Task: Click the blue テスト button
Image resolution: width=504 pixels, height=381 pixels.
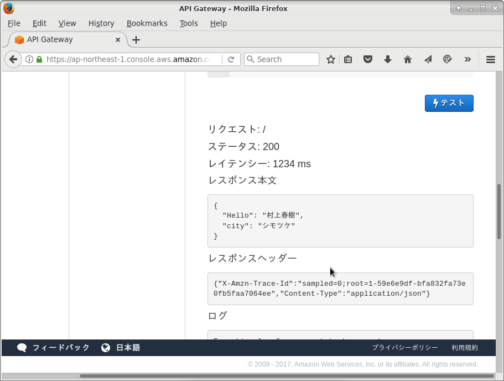Action: (x=449, y=104)
